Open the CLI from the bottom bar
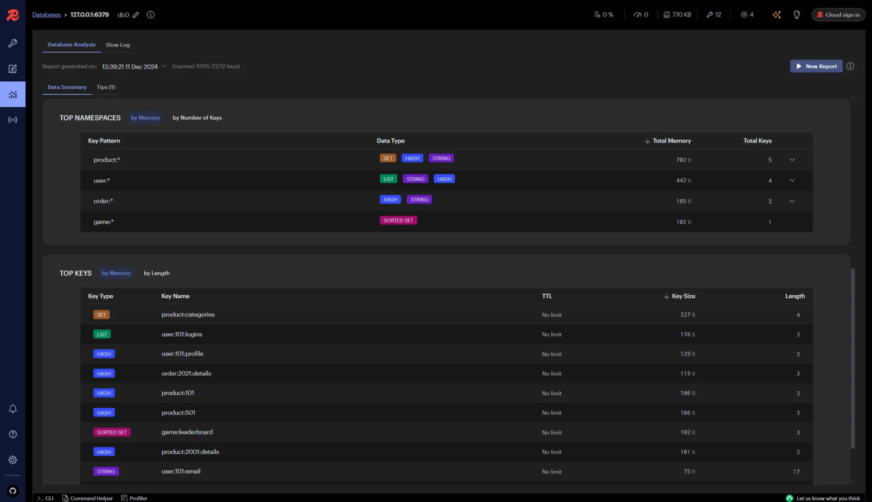 (45, 498)
